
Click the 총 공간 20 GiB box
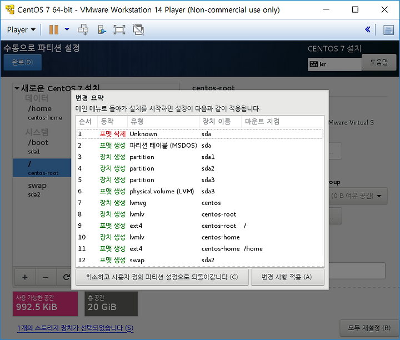click(x=111, y=304)
